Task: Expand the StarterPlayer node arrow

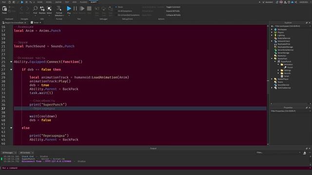Action: (x=272, y=79)
